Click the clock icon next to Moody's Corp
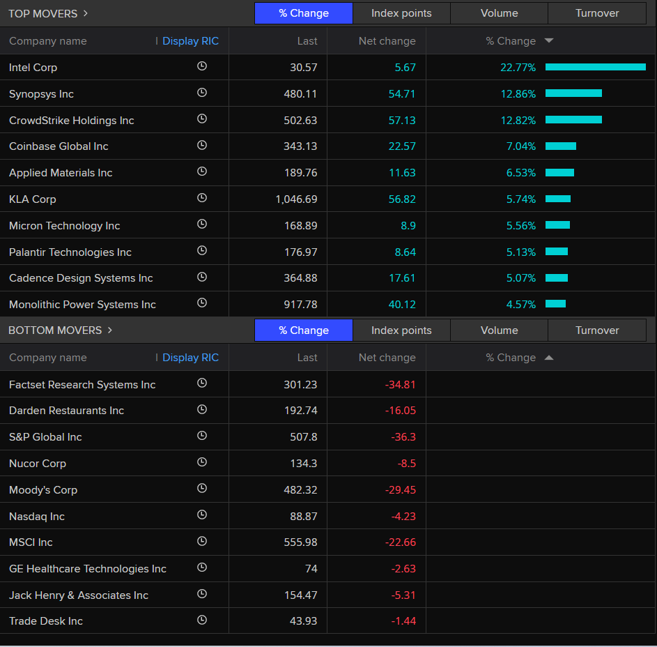This screenshot has width=657, height=647. click(202, 489)
